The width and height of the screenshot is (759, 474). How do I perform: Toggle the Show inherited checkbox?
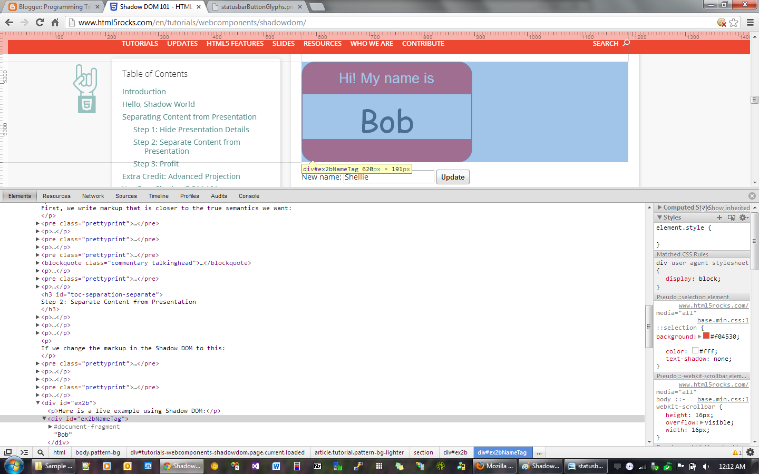pyautogui.click(x=703, y=208)
